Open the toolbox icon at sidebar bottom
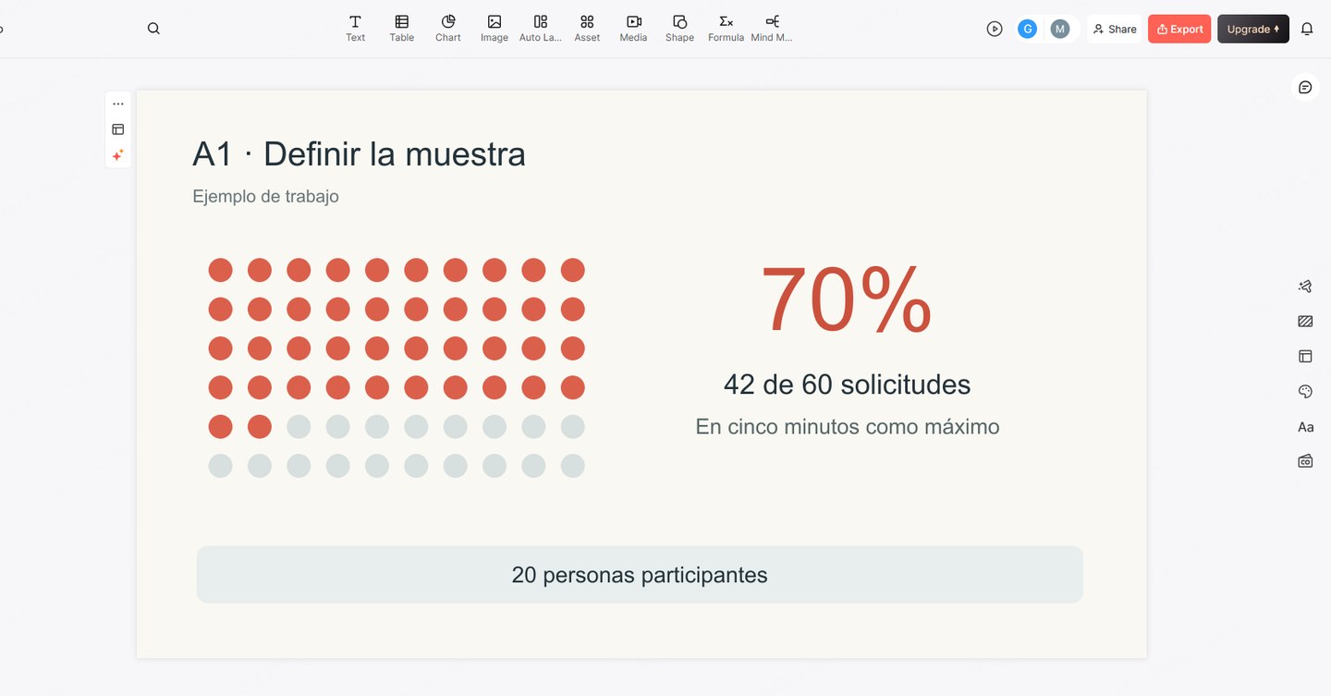This screenshot has height=696, width=1331. point(1305,460)
